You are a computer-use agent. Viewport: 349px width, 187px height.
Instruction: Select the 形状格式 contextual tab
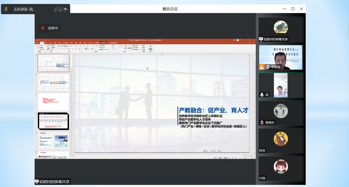pos(104,43)
